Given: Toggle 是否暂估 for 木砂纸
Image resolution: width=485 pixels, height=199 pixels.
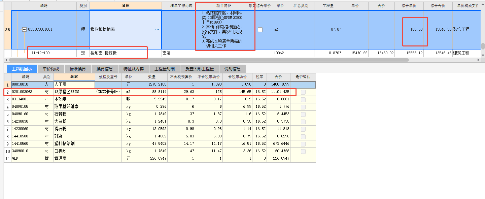Looking at the screenshot, I should pyautogui.click(x=303, y=99).
